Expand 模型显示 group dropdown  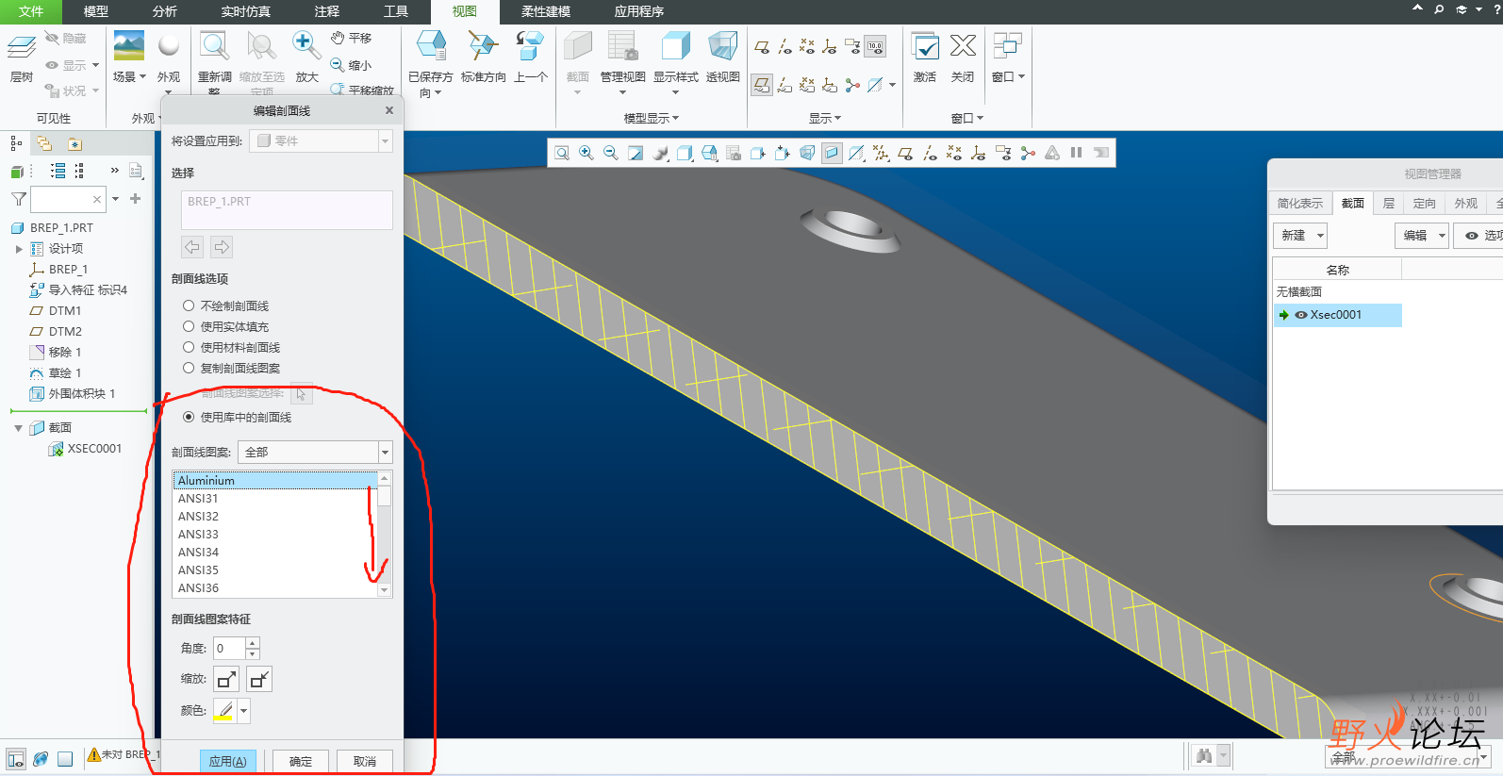(x=652, y=118)
